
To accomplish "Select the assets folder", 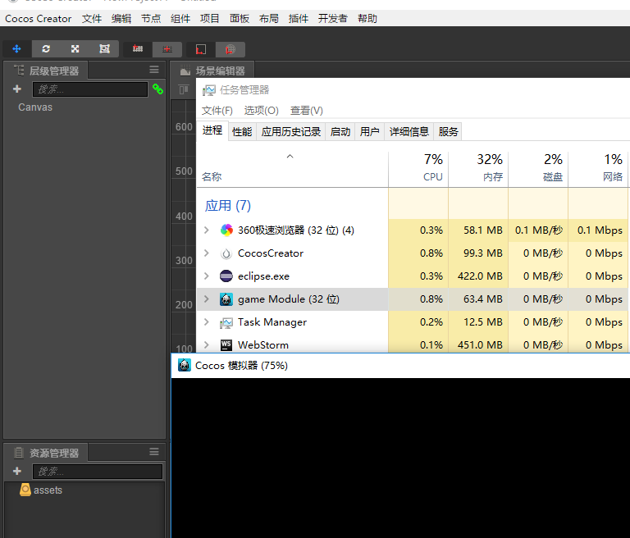I will [41, 490].
